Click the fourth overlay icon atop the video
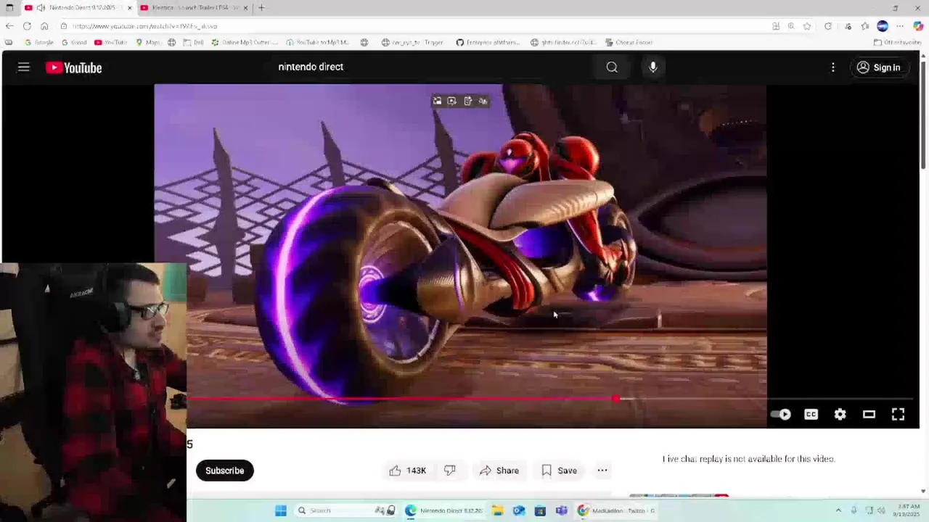 (x=483, y=101)
